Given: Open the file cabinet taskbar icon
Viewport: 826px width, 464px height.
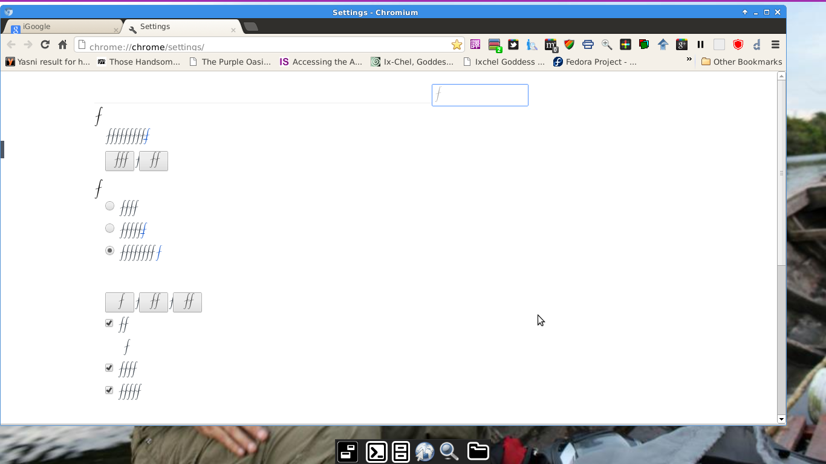Looking at the screenshot, I should [400, 451].
